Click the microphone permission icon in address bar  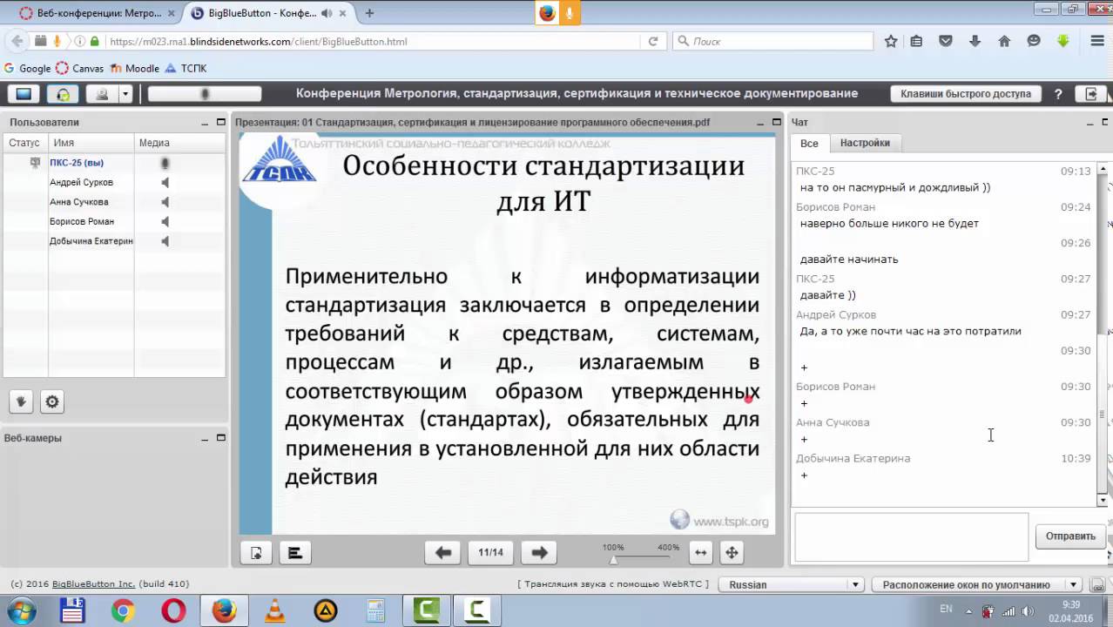pyautogui.click(x=57, y=41)
